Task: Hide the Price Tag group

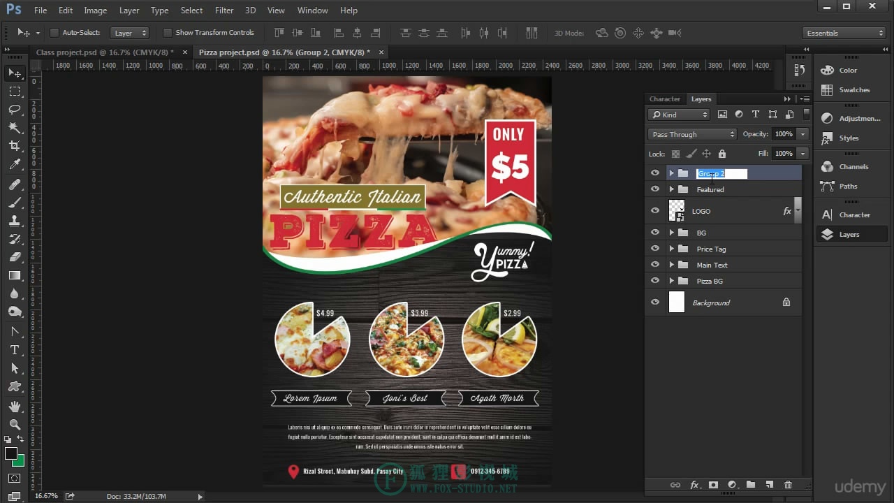Action: pyautogui.click(x=655, y=249)
